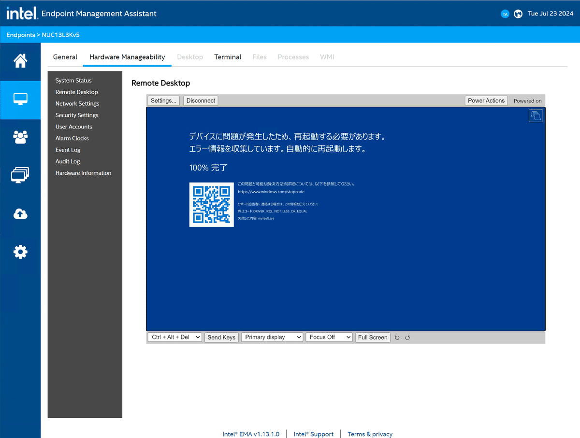Open Event Log in side menu
The width and height of the screenshot is (580, 438).
click(x=68, y=150)
